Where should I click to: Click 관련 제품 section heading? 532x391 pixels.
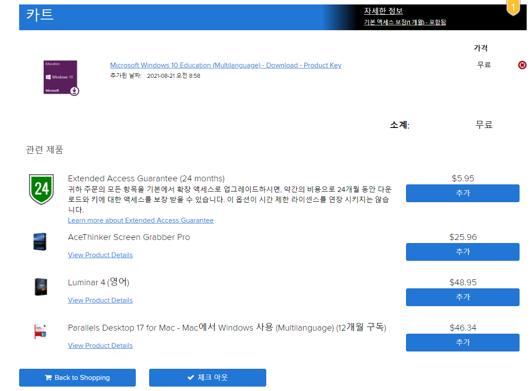point(45,150)
